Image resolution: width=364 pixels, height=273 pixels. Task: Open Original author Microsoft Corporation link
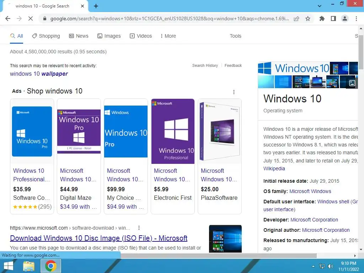coord(326,230)
